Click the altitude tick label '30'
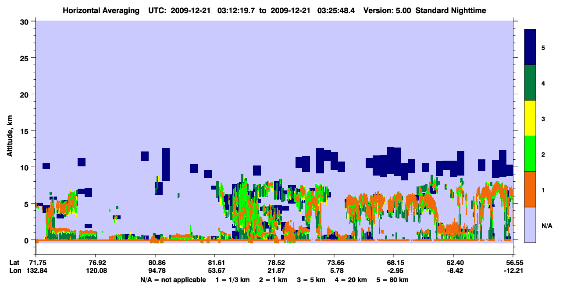The image size is (570, 292). coord(25,21)
